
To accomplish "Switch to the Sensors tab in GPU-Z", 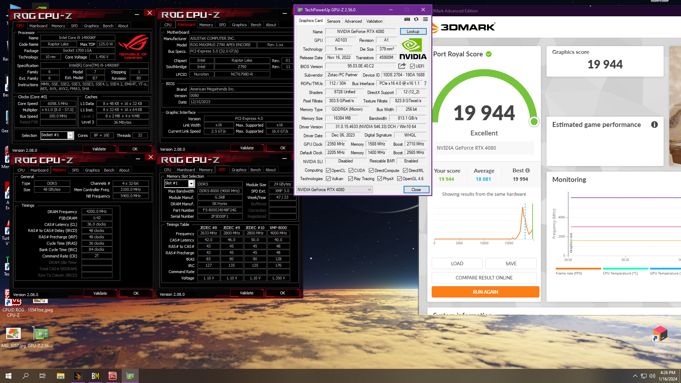I will click(x=333, y=21).
